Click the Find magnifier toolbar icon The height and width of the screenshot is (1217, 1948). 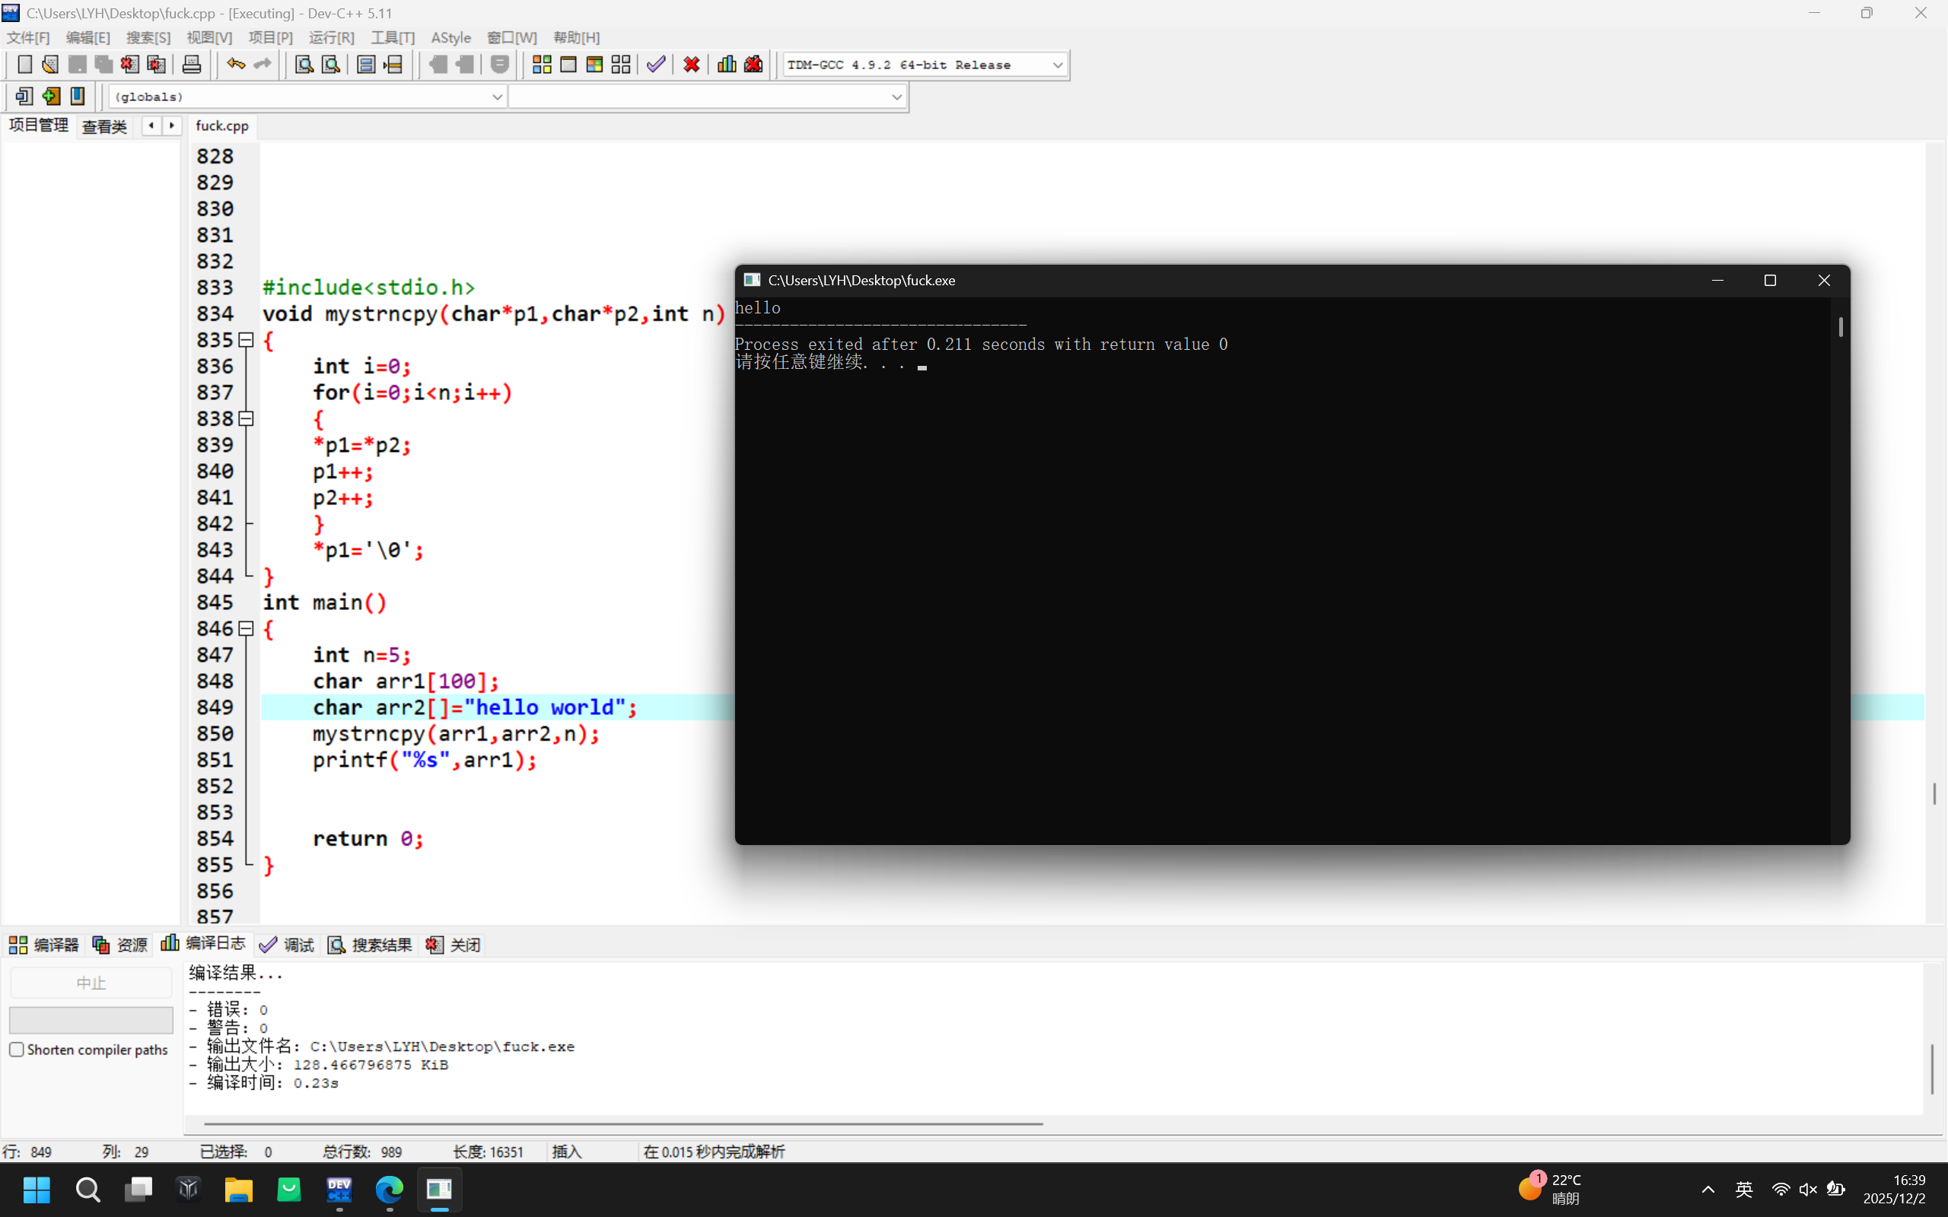pyautogui.click(x=304, y=65)
